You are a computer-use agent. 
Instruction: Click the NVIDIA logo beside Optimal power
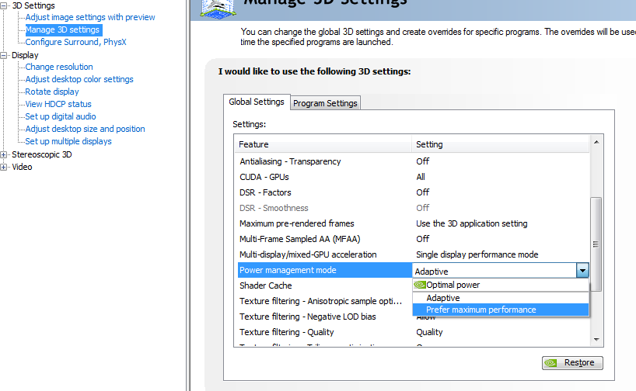(419, 285)
